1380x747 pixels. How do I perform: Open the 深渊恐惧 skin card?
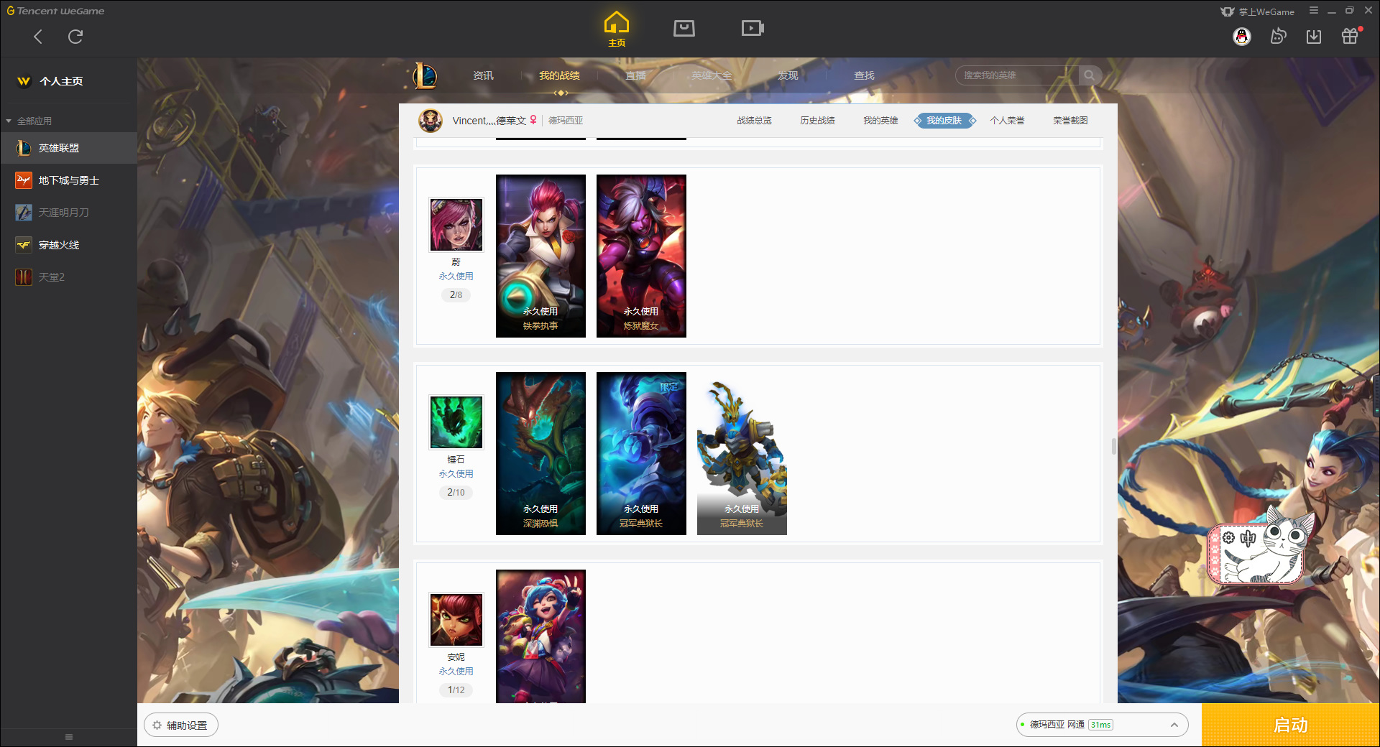point(540,453)
